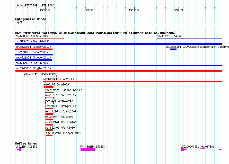Select the esv2760807 (Vogler2010) label
Viewport: 229px width, 164px height.
tap(33, 68)
